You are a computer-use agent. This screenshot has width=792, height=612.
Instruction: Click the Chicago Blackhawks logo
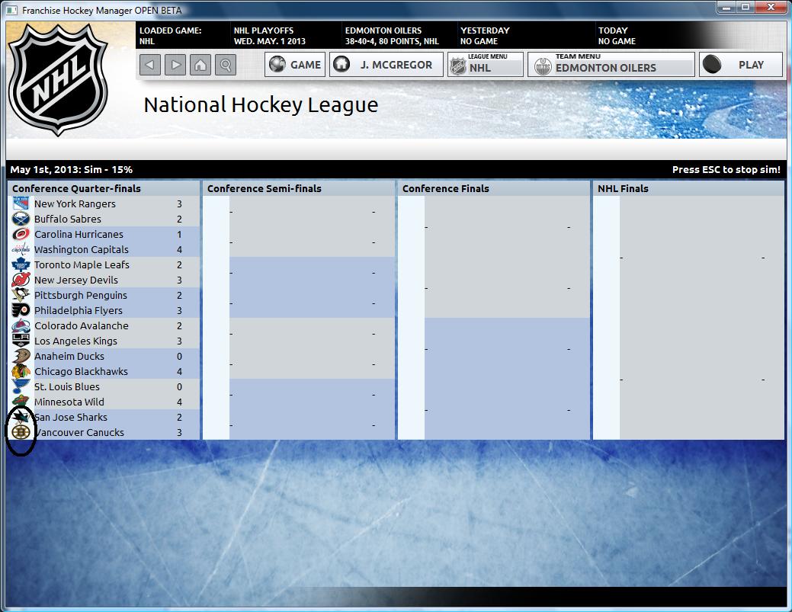point(21,371)
